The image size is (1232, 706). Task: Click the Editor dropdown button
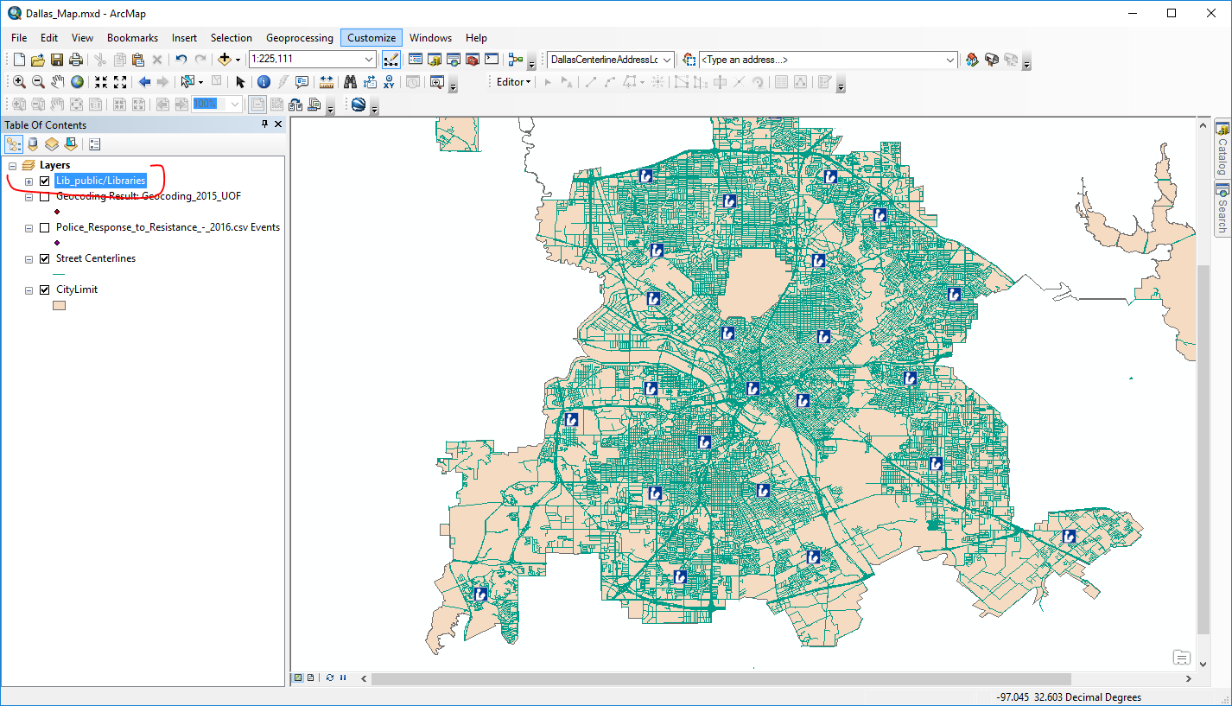click(513, 82)
